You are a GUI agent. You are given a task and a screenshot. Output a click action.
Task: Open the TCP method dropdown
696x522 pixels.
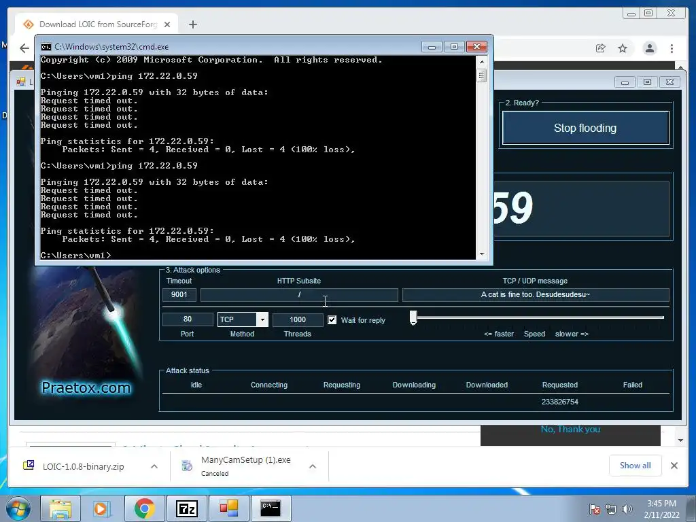tap(262, 319)
